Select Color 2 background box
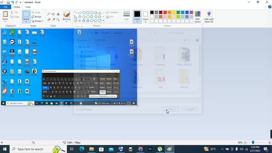 click(145, 17)
